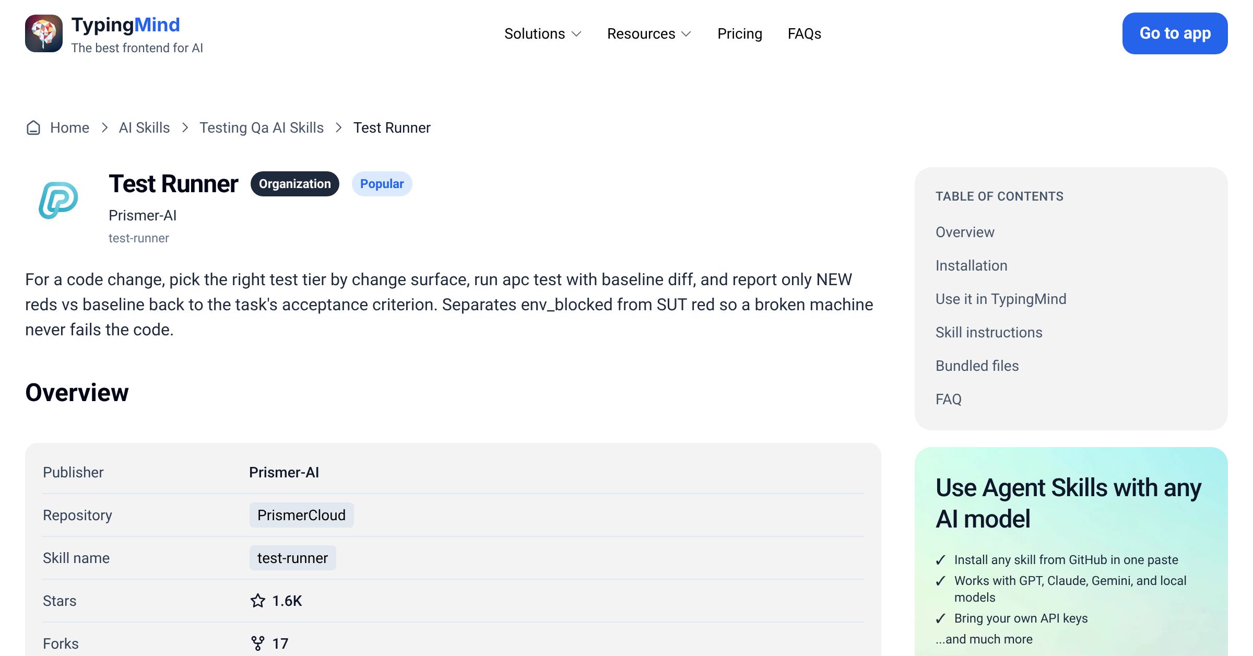
Task: Expand the Solutions dropdown menu
Action: 543,34
